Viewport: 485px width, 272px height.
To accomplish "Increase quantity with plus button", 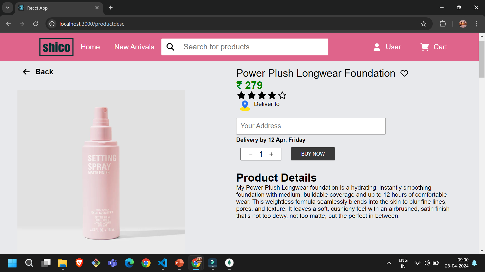I will click(271, 154).
